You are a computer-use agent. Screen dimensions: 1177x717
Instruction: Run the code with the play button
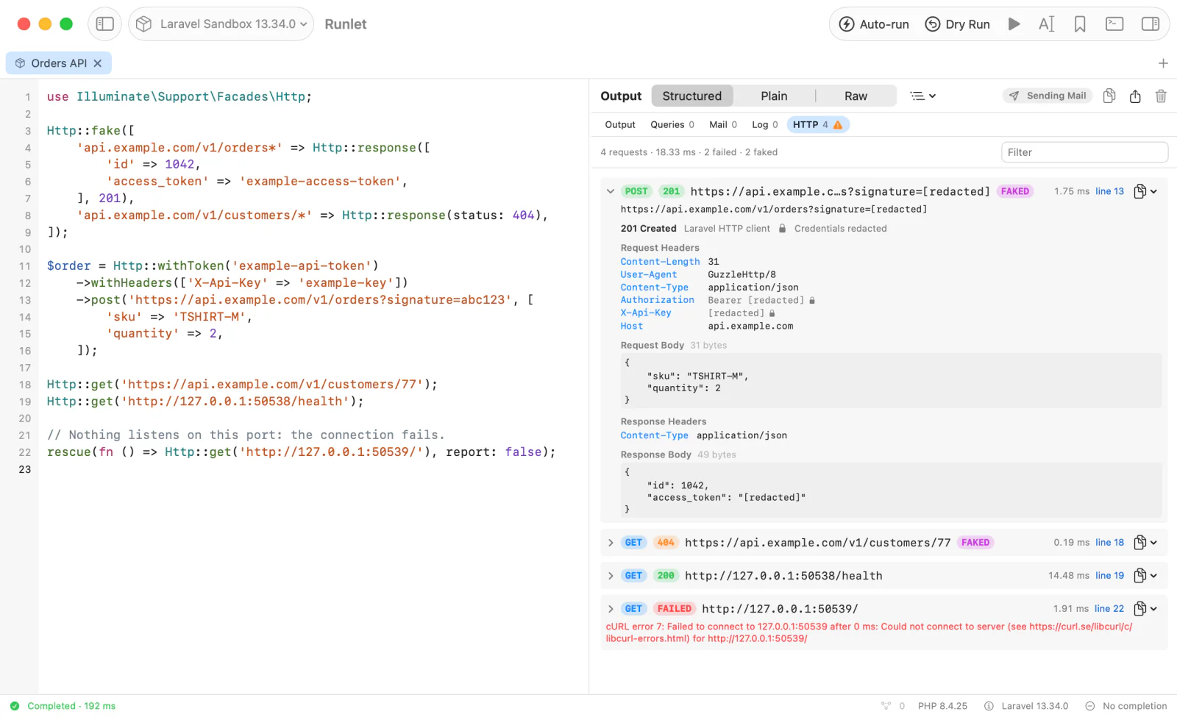click(1014, 24)
